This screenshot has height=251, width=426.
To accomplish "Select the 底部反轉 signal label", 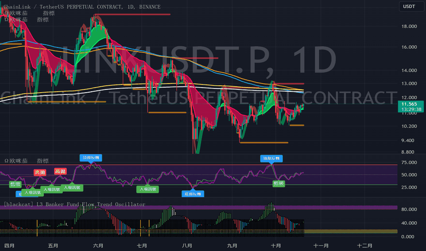I will (x=192, y=194).
